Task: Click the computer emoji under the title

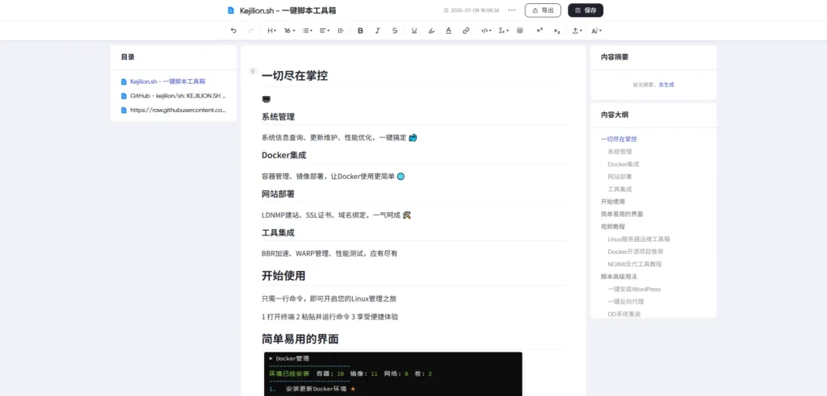Action: pyautogui.click(x=267, y=99)
